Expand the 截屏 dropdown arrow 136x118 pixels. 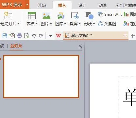[x=79, y=24]
